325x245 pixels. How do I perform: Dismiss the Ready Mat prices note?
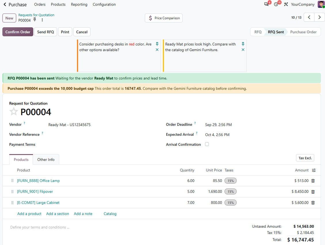tap(243, 50)
